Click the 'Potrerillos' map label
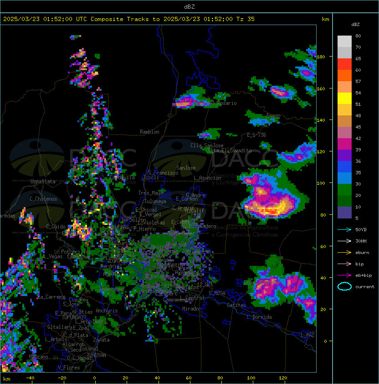This screenshot has height=384, width=379. click(76, 252)
